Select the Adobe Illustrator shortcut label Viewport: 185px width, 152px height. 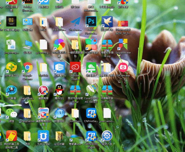point(28,9)
